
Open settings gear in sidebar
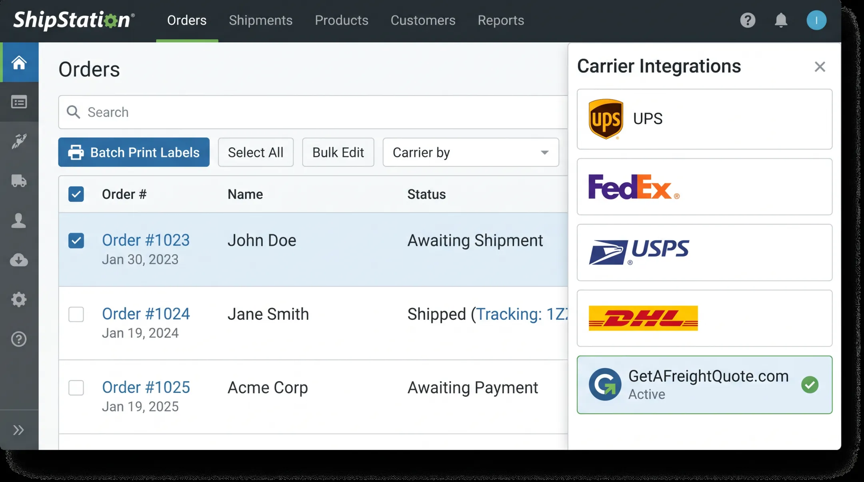click(x=19, y=299)
